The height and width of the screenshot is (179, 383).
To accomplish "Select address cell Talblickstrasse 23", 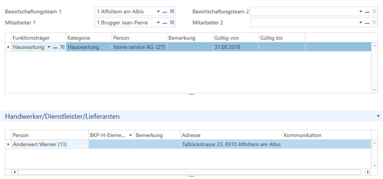I will [232, 145].
